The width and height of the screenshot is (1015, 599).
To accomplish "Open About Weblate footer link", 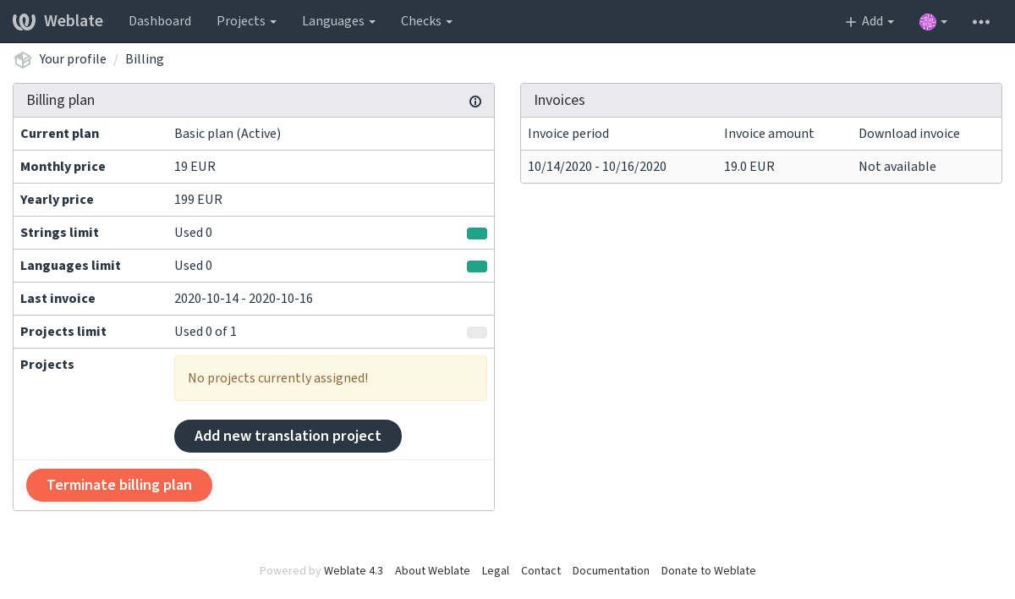I will (x=432, y=570).
